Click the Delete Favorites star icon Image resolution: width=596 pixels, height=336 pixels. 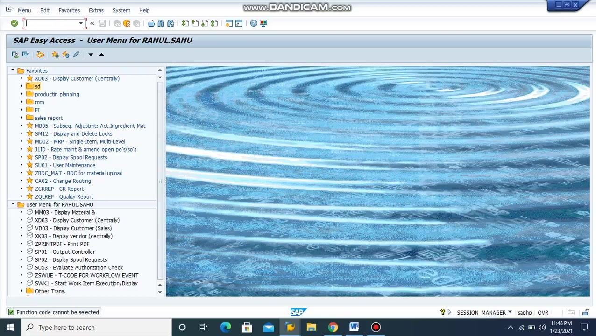(65, 55)
